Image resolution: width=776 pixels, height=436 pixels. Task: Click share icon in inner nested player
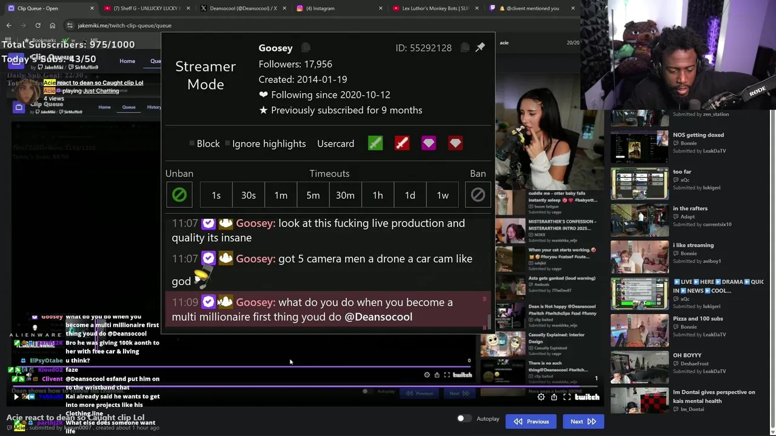coord(436,375)
